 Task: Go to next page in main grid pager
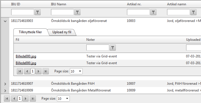coord(26,98)
